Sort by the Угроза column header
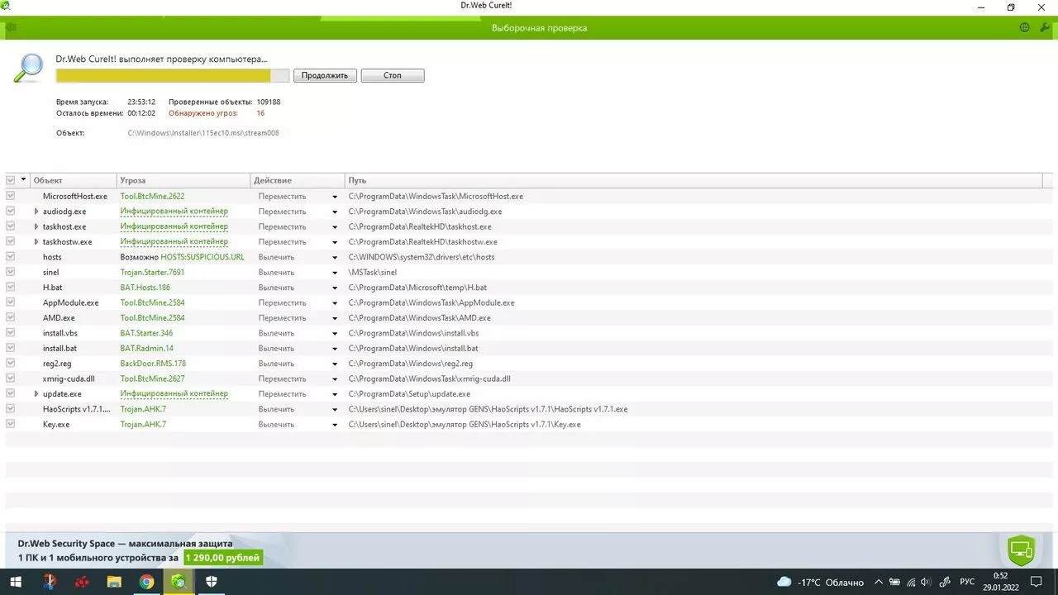Screen dimensions: 1058x595 click(183, 180)
